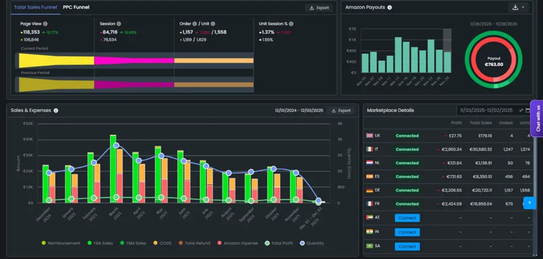The image size is (543, 259).
Task: Click the Order metric info icon
Action: pyautogui.click(x=195, y=24)
